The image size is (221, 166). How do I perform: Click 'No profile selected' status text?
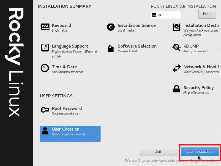pyautogui.click(x=196, y=93)
